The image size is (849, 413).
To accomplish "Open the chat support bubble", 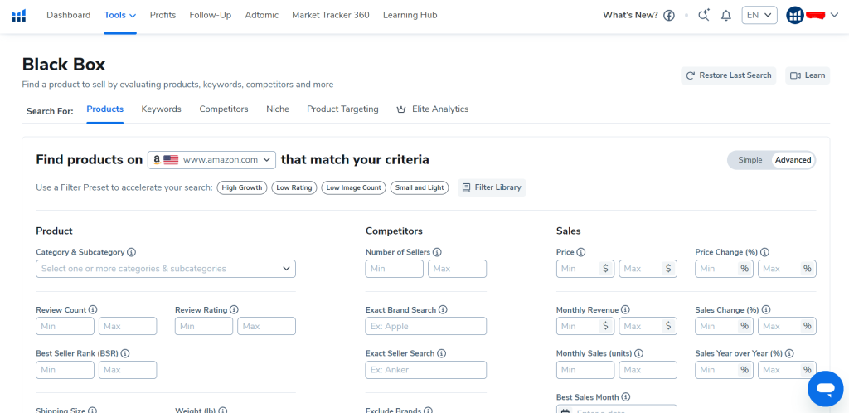I will pos(825,389).
